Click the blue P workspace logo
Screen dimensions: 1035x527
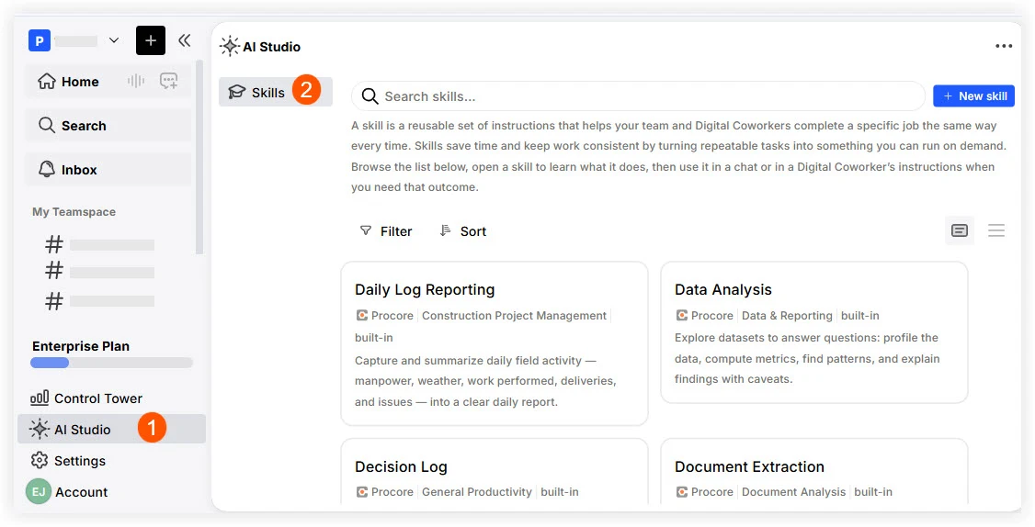pyautogui.click(x=40, y=41)
